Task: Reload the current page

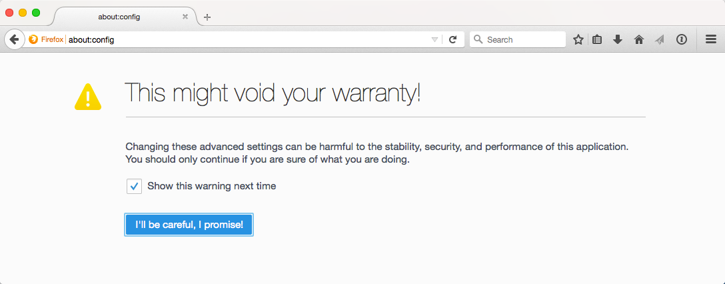Action: pos(453,40)
